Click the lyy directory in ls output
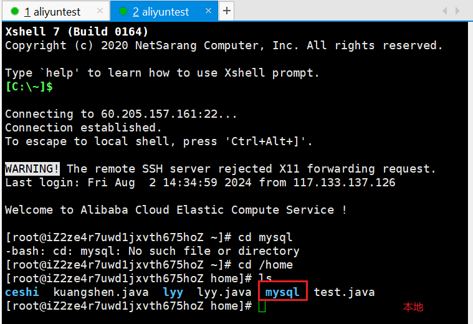The width and height of the screenshot is (473, 324). coord(173,292)
